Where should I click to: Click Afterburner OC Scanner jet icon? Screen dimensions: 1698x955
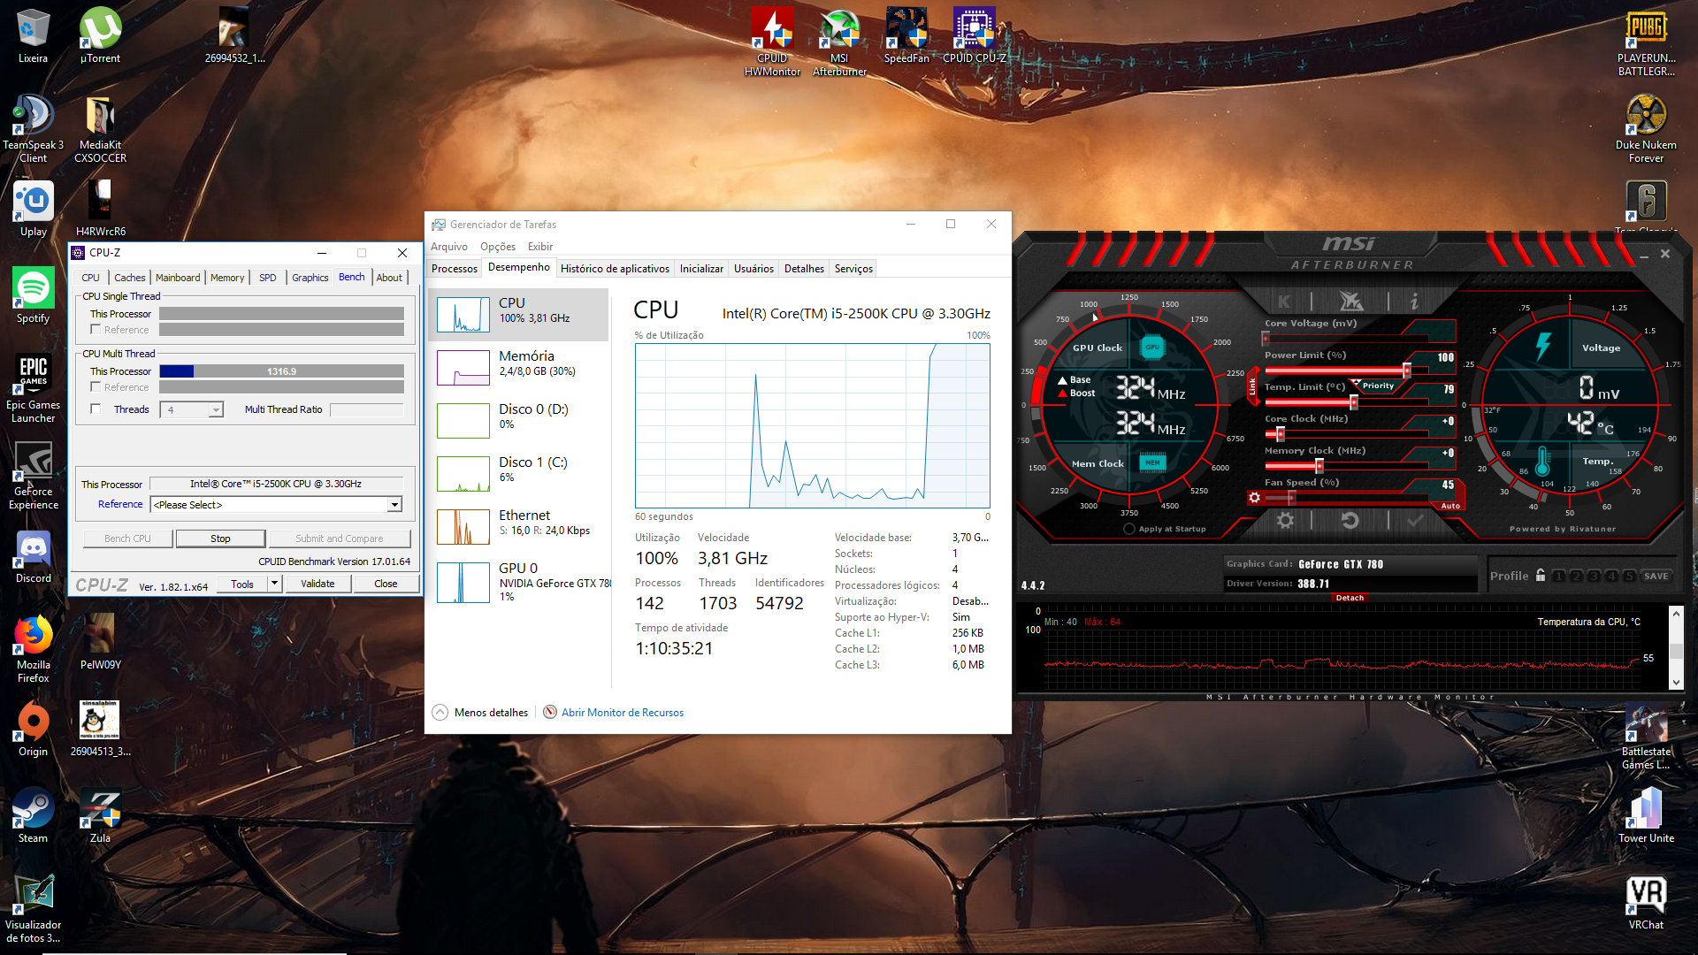1350,302
